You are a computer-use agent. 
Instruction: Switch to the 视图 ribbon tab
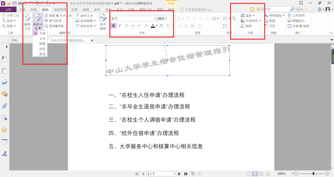86,10
